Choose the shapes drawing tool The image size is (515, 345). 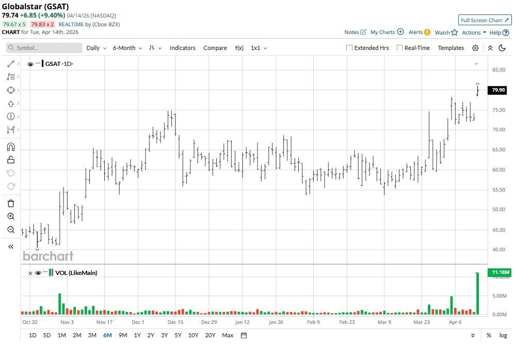click(10, 90)
